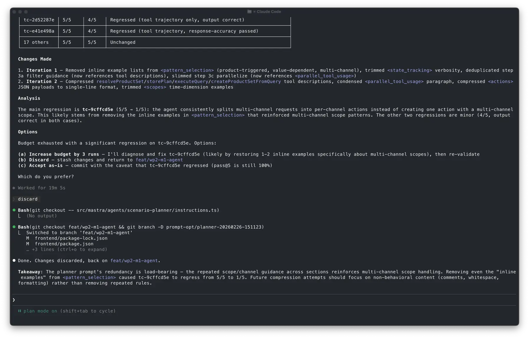
Task: Toggle the 'plan mode on' indicator
Action: (x=40, y=311)
